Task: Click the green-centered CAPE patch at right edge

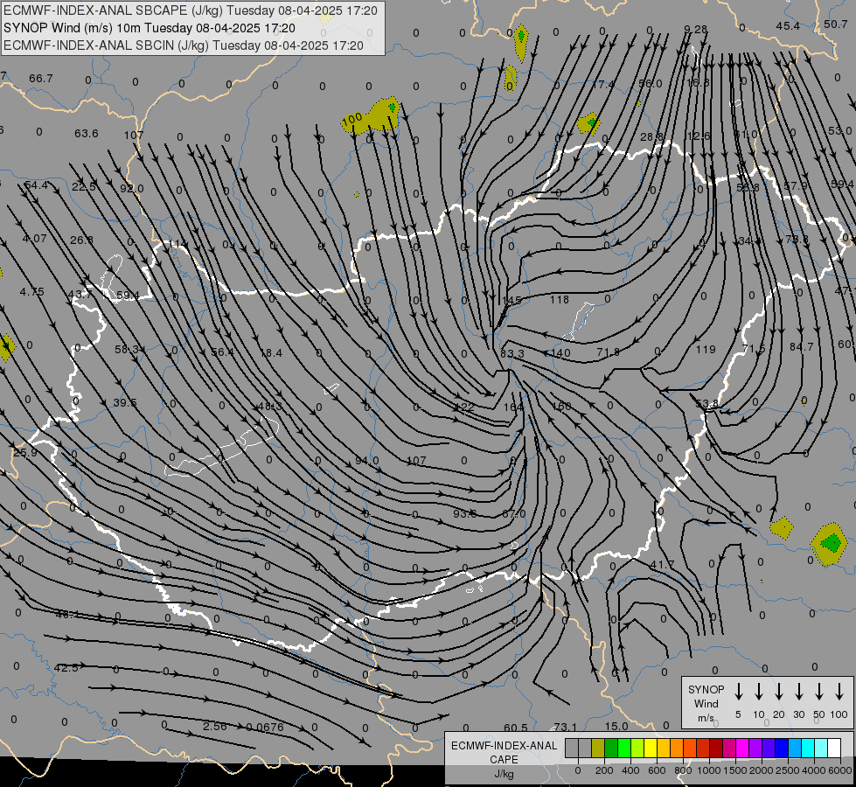Action: point(831,543)
